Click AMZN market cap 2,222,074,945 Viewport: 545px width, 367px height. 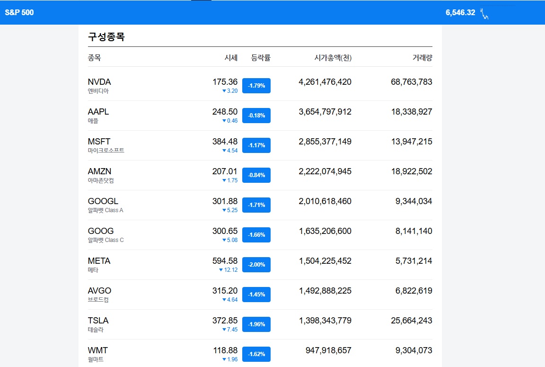[x=325, y=171]
